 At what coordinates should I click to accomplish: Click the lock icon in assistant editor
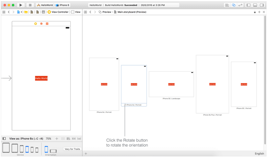click(x=255, y=12)
